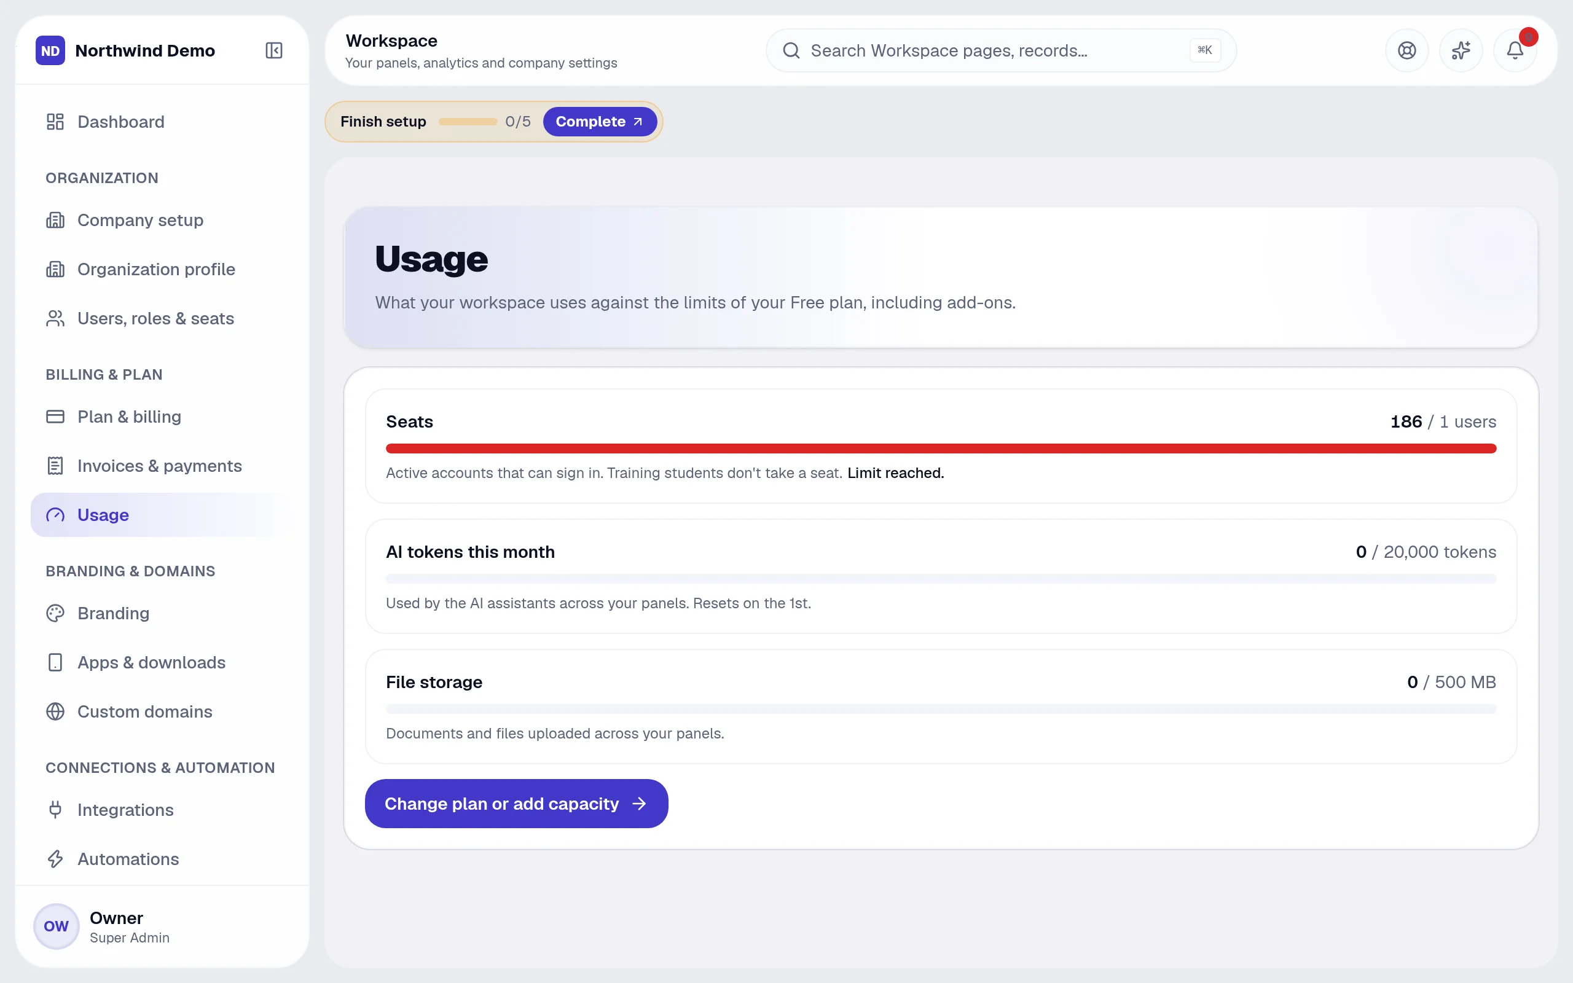Viewport: 1573px width, 983px height.
Task: Click Change plan or add capacity
Action: click(516, 804)
